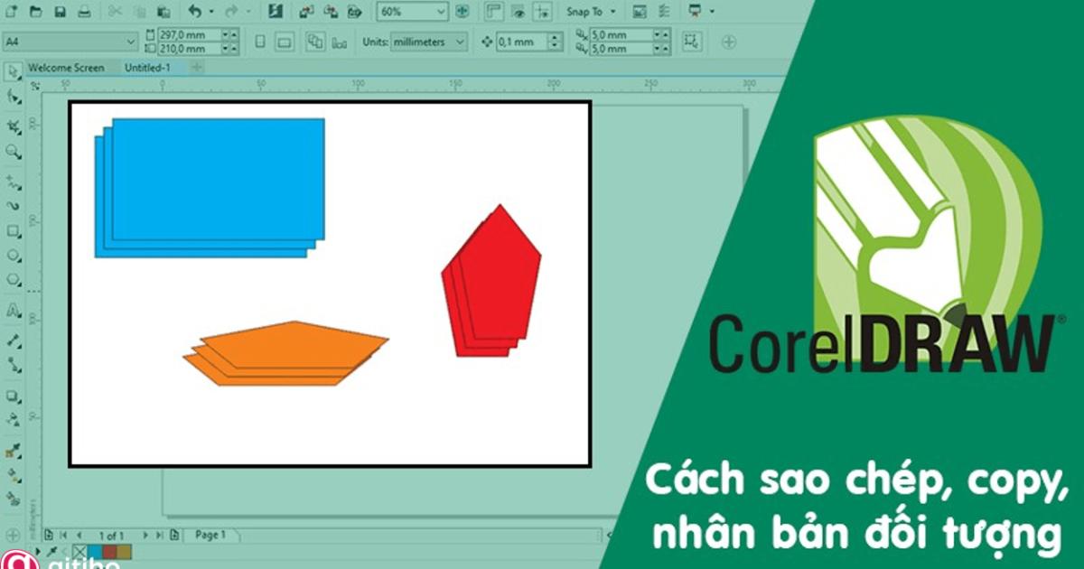Viewport: 1084px width, 569px height.
Task: Expand the A4 page size dropdown
Action: [x=132, y=42]
